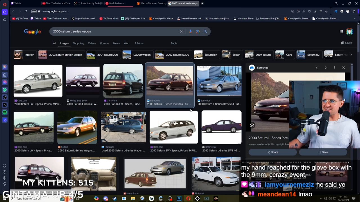360x202 pixels.
Task: Open the Google account avatar
Action: pos(349,31)
